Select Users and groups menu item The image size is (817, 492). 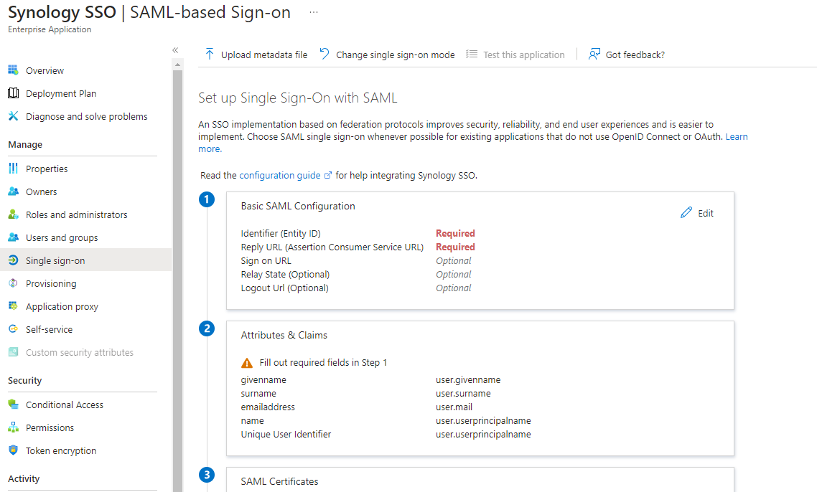coord(62,237)
